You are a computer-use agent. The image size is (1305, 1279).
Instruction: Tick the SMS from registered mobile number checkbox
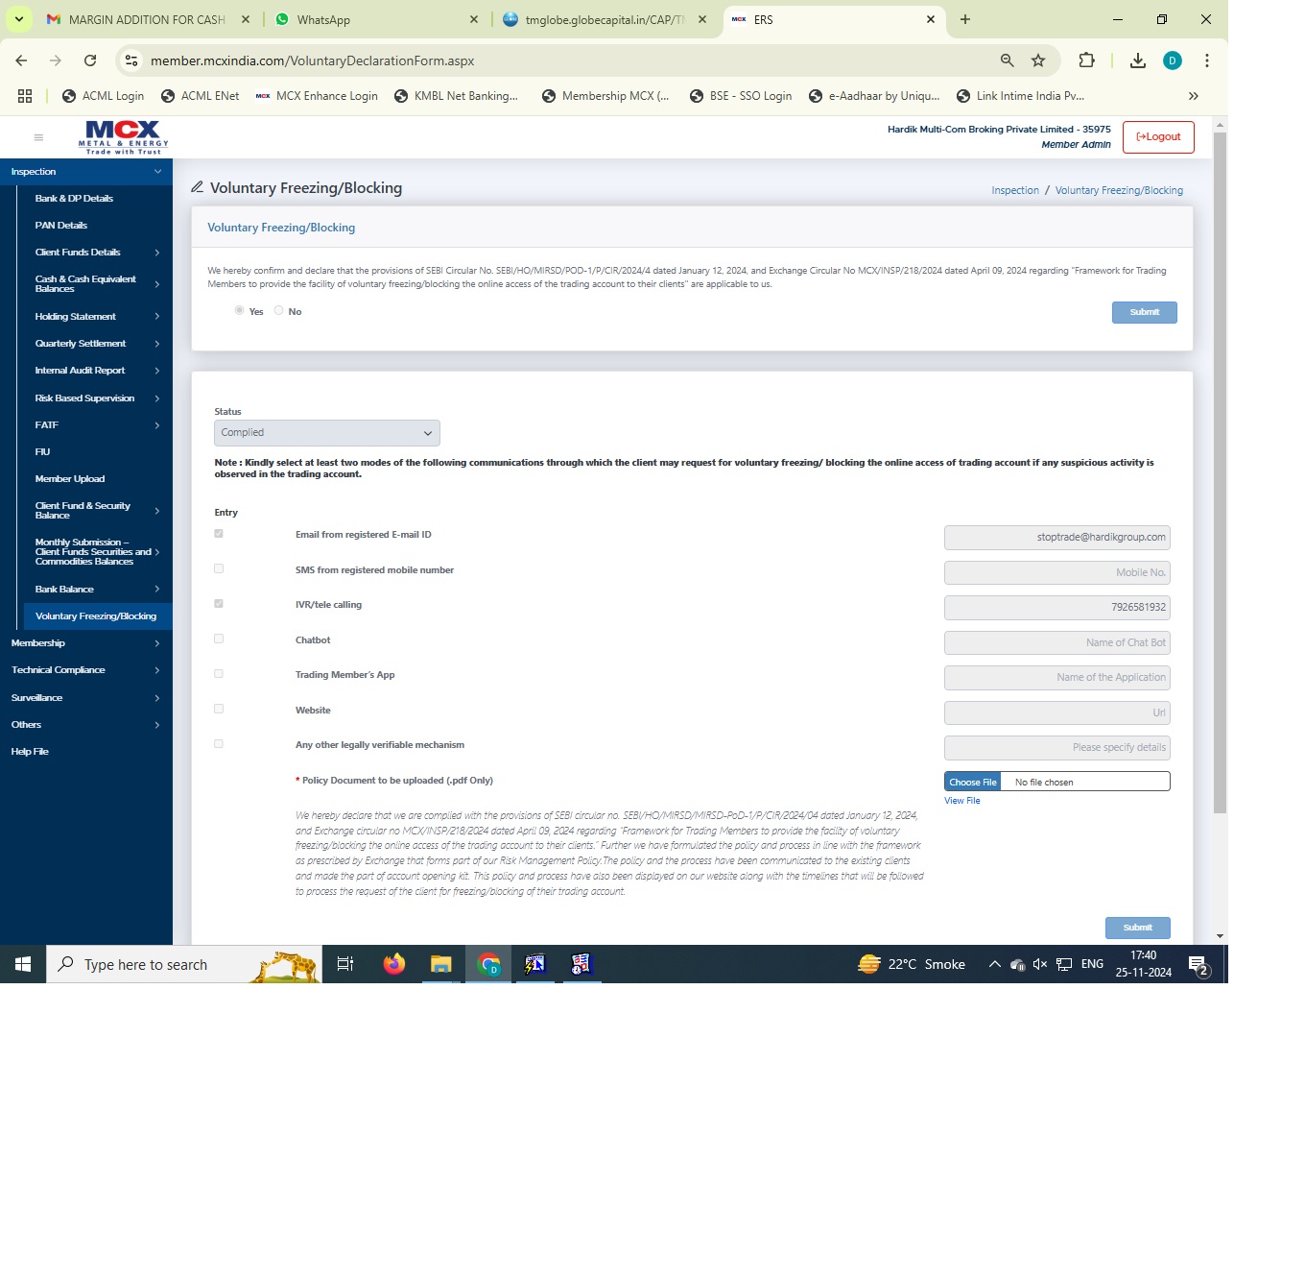pos(219,568)
